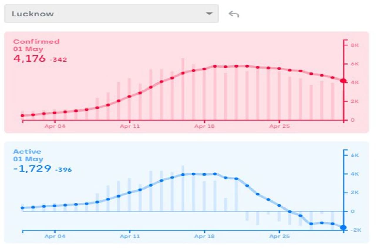Select the large blue endpoint dot on Active chart
Image resolution: width=376 pixels, height=248 pixels.
(x=343, y=227)
